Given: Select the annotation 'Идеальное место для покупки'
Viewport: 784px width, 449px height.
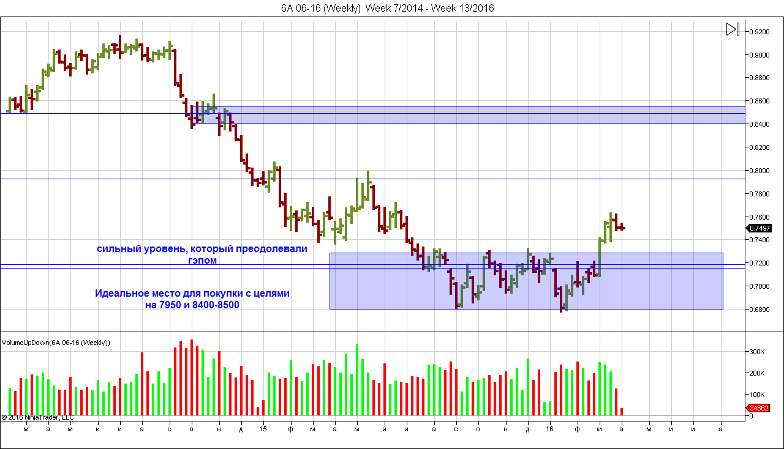Looking at the screenshot, I should coord(192,299).
